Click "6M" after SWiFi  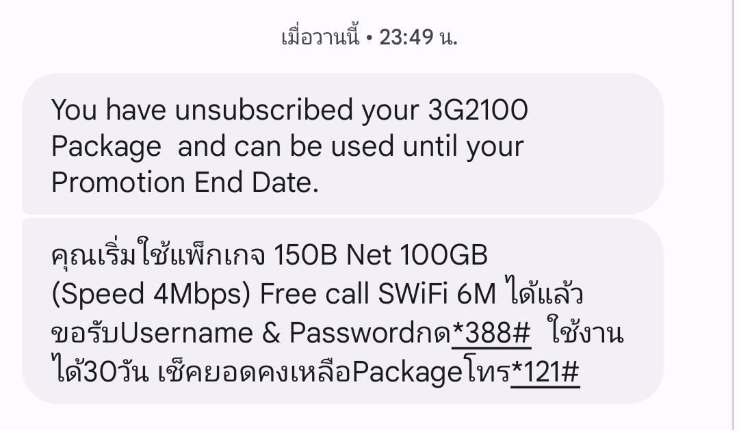coord(476,294)
